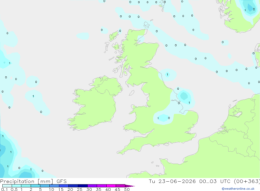
Task: Click the '30' legend label
Action: [89, 189]
